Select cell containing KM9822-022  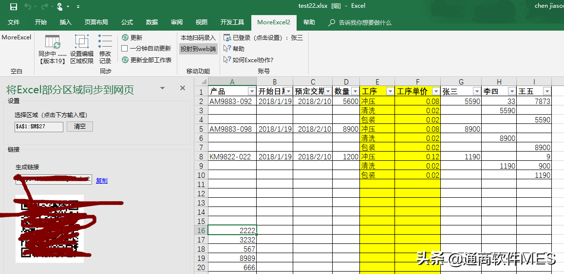coord(232,156)
